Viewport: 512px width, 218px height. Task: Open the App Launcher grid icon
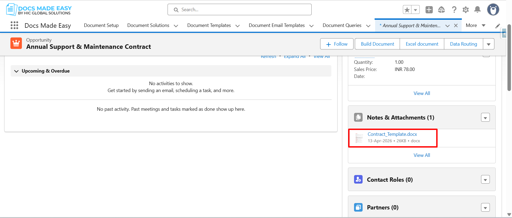14,25
